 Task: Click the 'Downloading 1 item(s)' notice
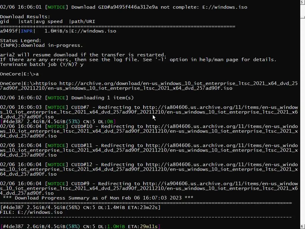click(x=67, y=98)
